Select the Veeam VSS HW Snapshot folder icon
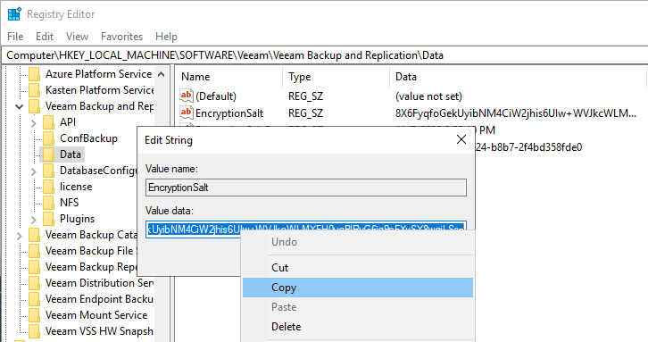The height and width of the screenshot is (342, 648). tap(34, 331)
